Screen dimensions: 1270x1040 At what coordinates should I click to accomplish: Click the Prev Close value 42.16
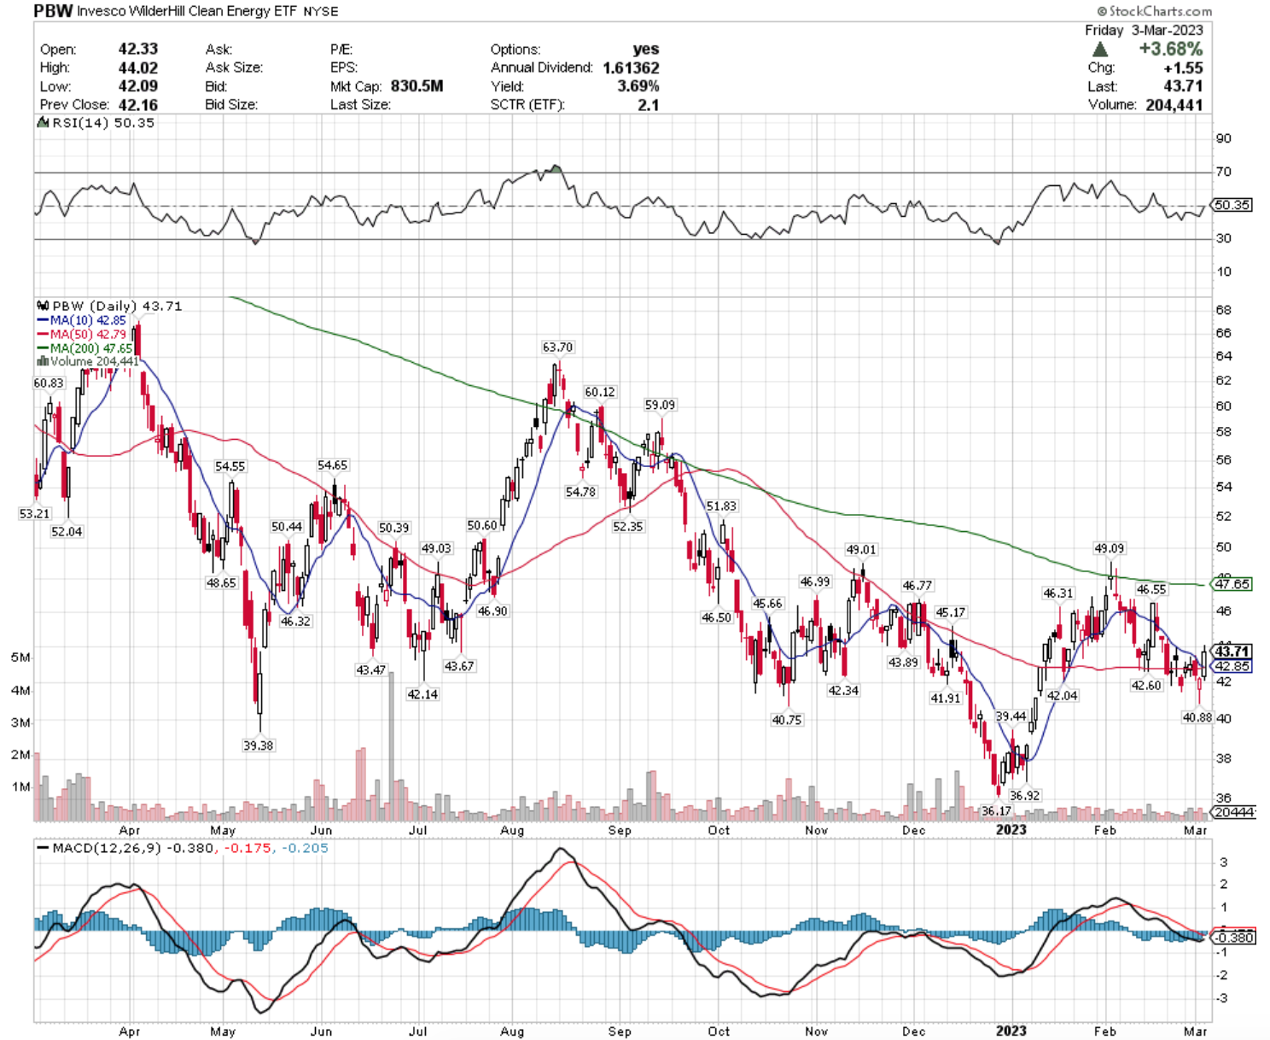tap(138, 104)
